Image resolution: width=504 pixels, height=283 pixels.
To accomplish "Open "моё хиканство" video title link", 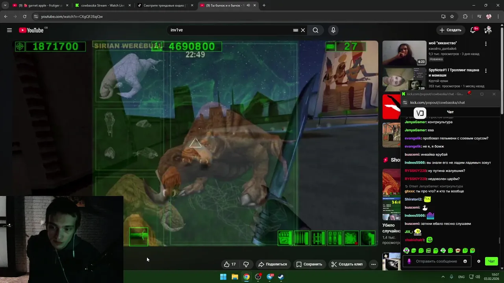I will 443,43.
